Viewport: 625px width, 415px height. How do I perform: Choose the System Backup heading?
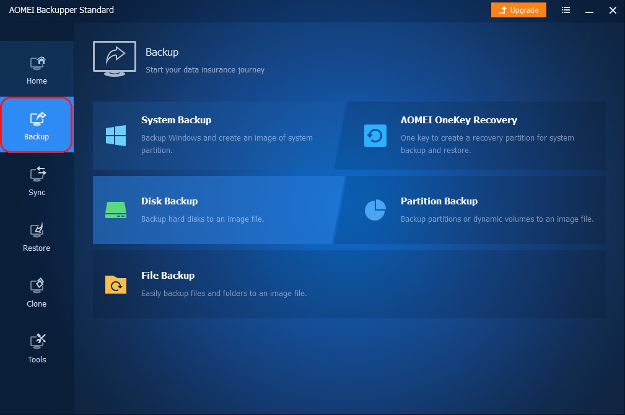[x=176, y=120]
